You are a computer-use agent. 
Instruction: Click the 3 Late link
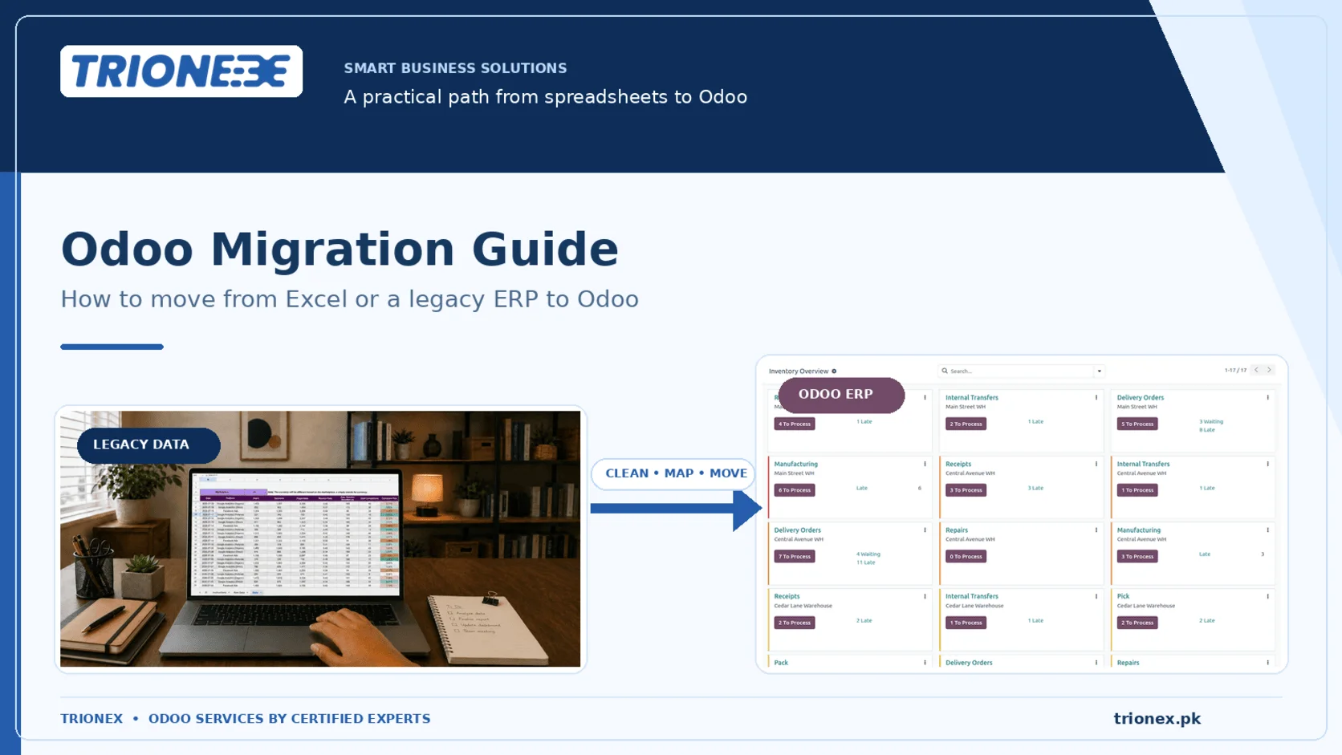[x=1036, y=488]
